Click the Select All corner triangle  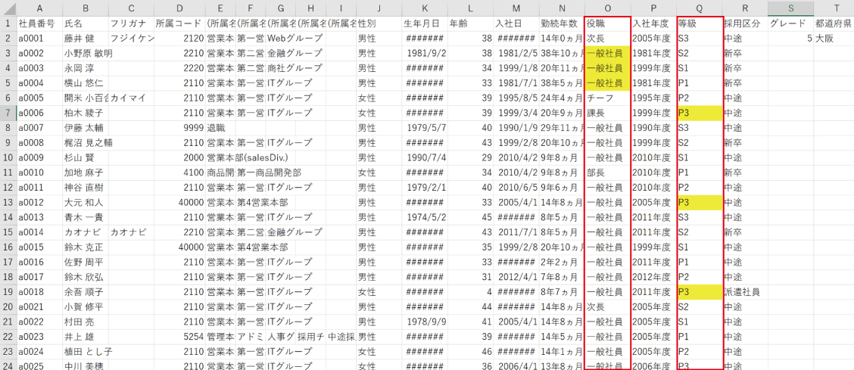click(7, 8)
